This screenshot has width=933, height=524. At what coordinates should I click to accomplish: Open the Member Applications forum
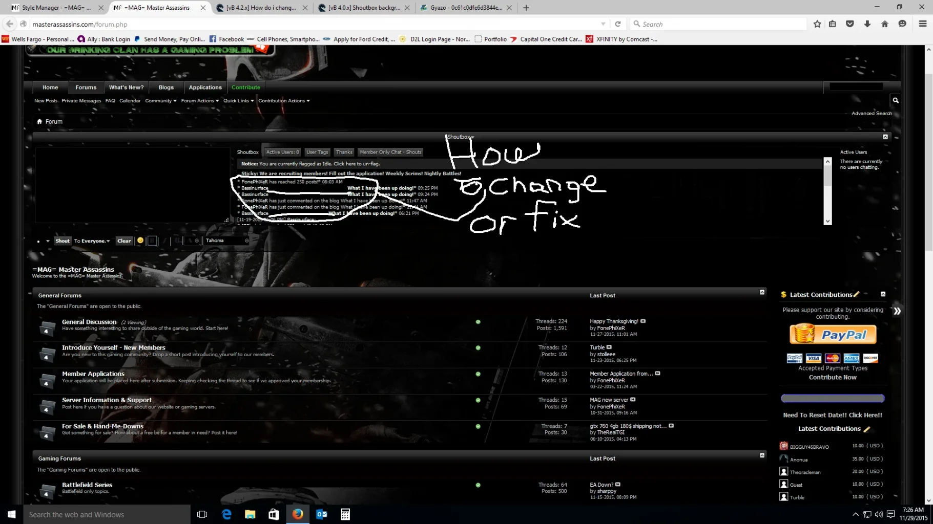(93, 374)
